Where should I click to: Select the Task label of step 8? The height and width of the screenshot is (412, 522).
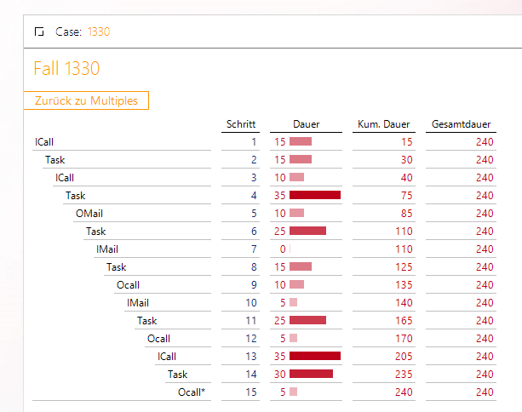pos(116,267)
